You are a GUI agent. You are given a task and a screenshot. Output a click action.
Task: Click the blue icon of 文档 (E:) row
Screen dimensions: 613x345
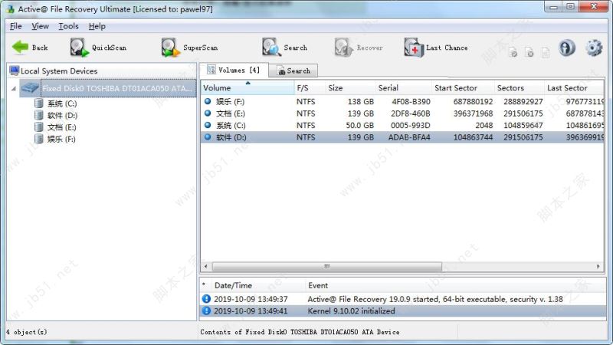(208, 113)
